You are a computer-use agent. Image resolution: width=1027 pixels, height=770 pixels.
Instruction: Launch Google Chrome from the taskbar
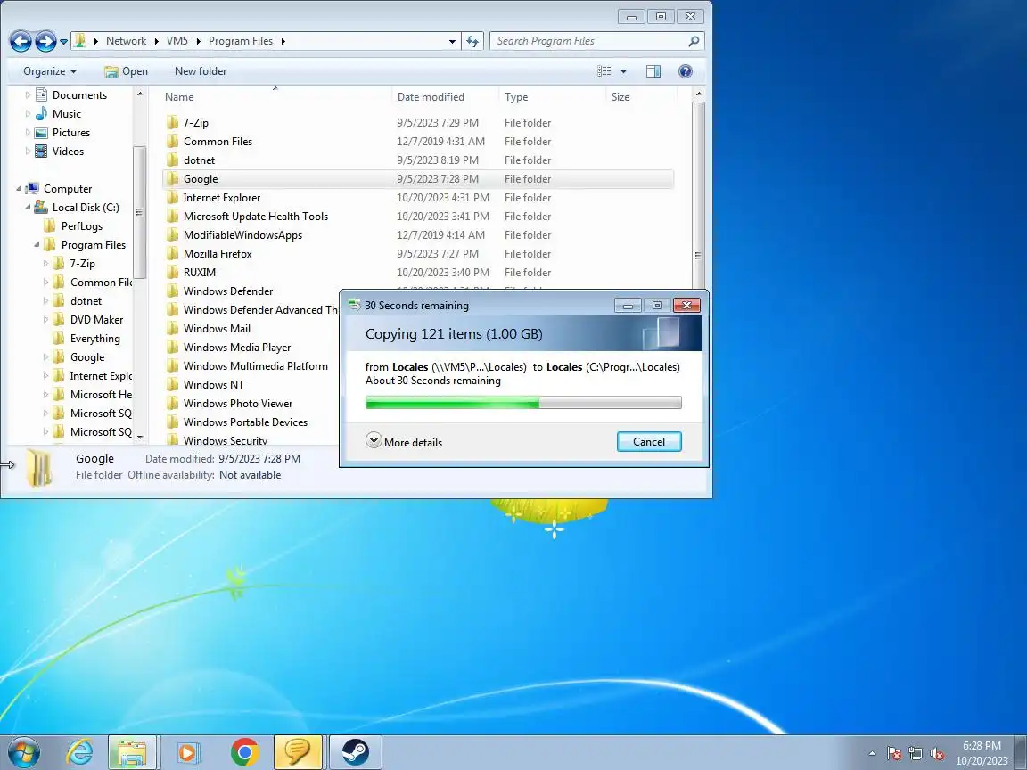point(244,752)
